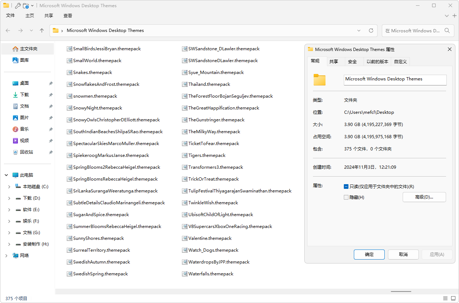Switch to 自定义 tab in properties

click(x=400, y=61)
